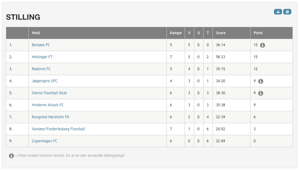Viewport: 299px width, 170px height.
Task: Click the Kampe column header
Action: [x=176, y=33]
